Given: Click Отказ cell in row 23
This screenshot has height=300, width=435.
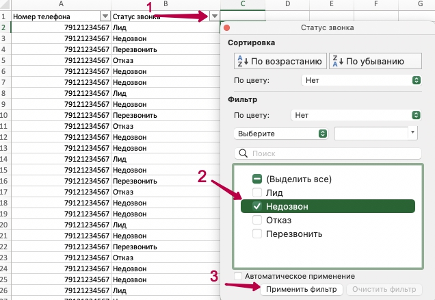Looking at the screenshot, I should click(166, 258).
